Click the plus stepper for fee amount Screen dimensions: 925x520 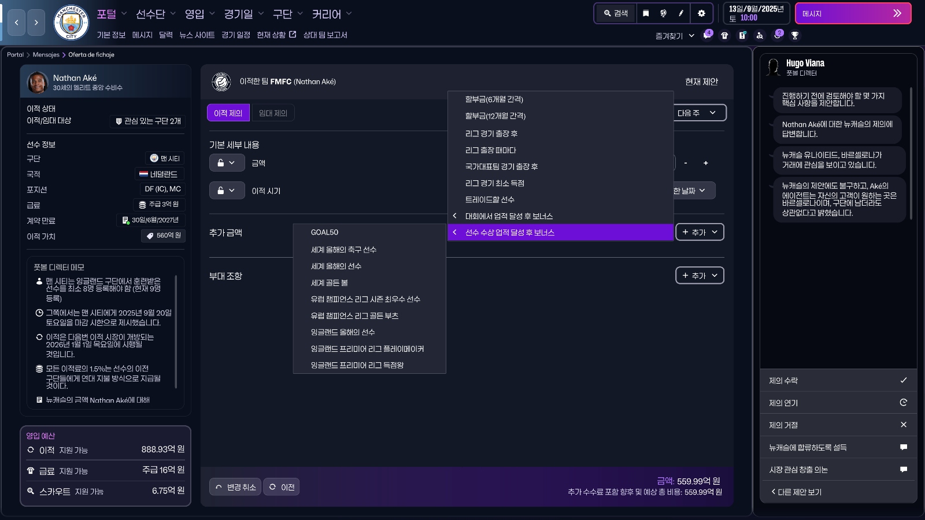[x=705, y=163]
